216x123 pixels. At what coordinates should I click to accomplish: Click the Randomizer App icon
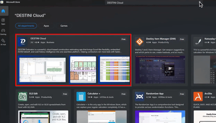click(x=140, y=96)
